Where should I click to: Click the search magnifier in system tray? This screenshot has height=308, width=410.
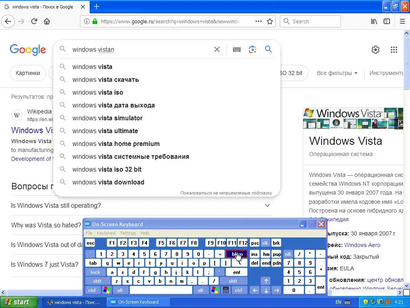coord(388,302)
